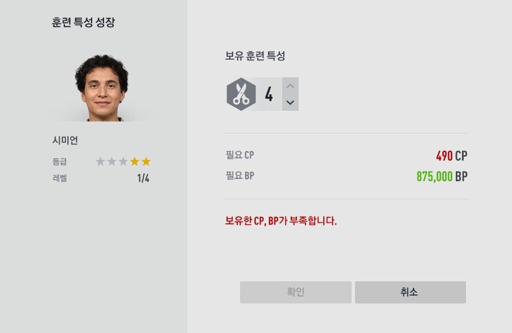Click the level value 1/4
The image size is (512, 333).
[143, 178]
